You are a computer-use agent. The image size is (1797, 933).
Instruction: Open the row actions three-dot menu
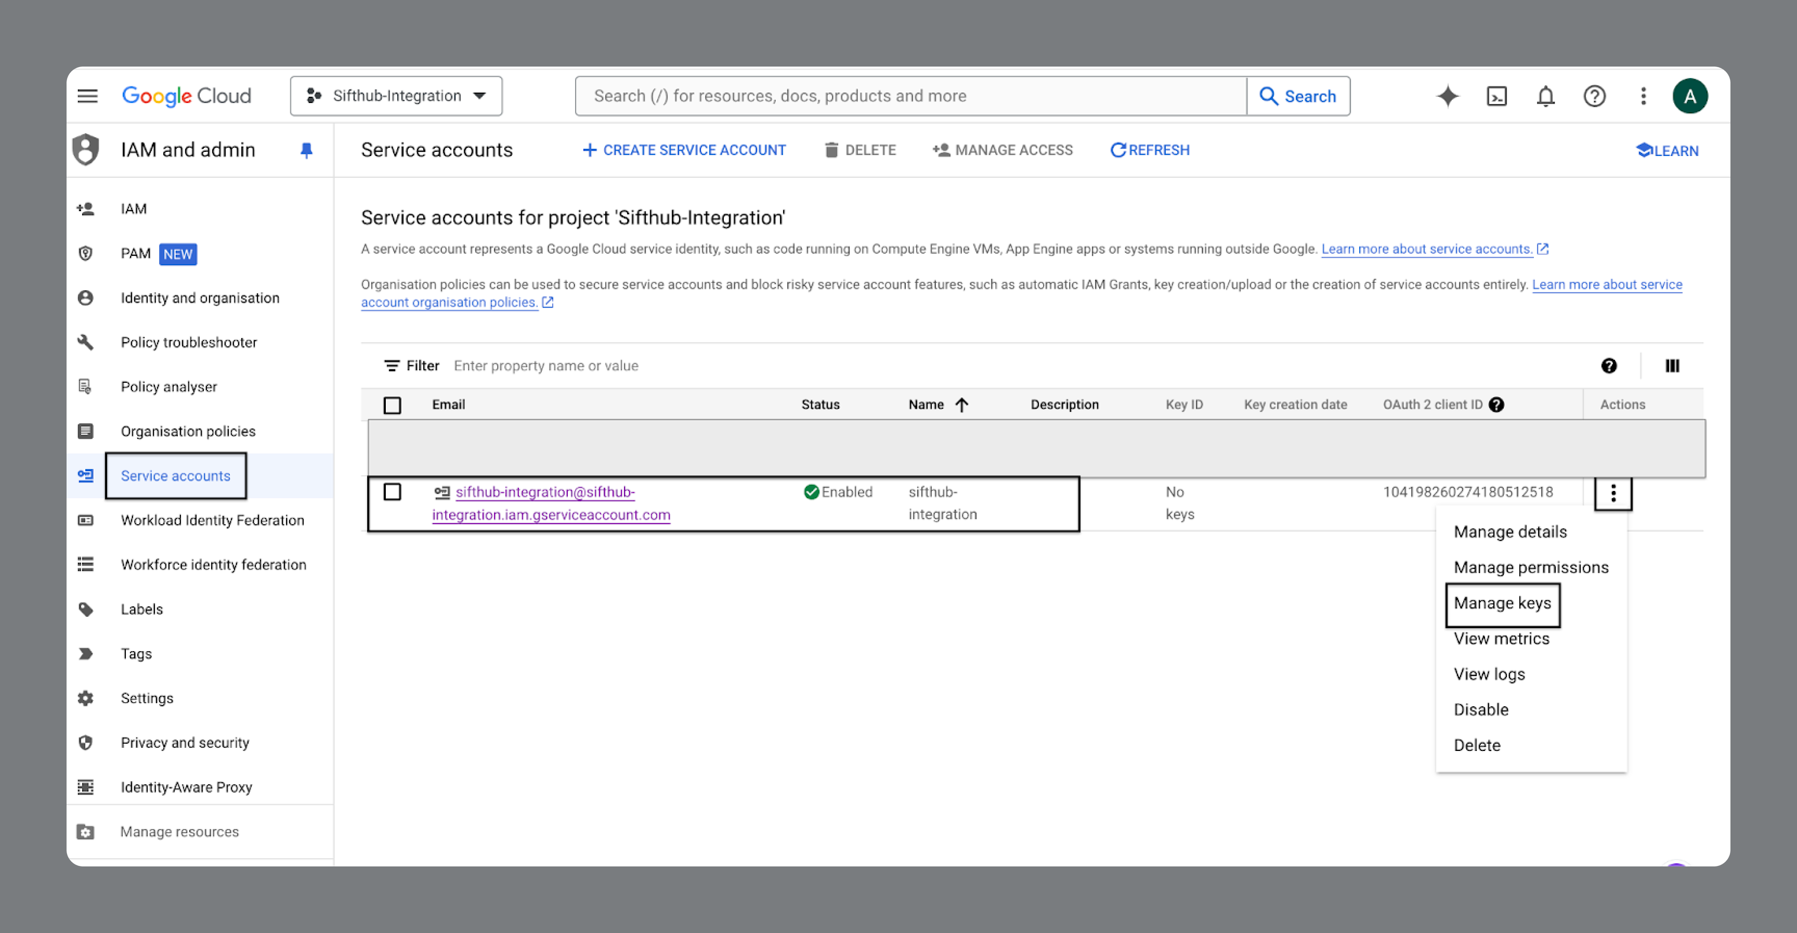point(1613,494)
